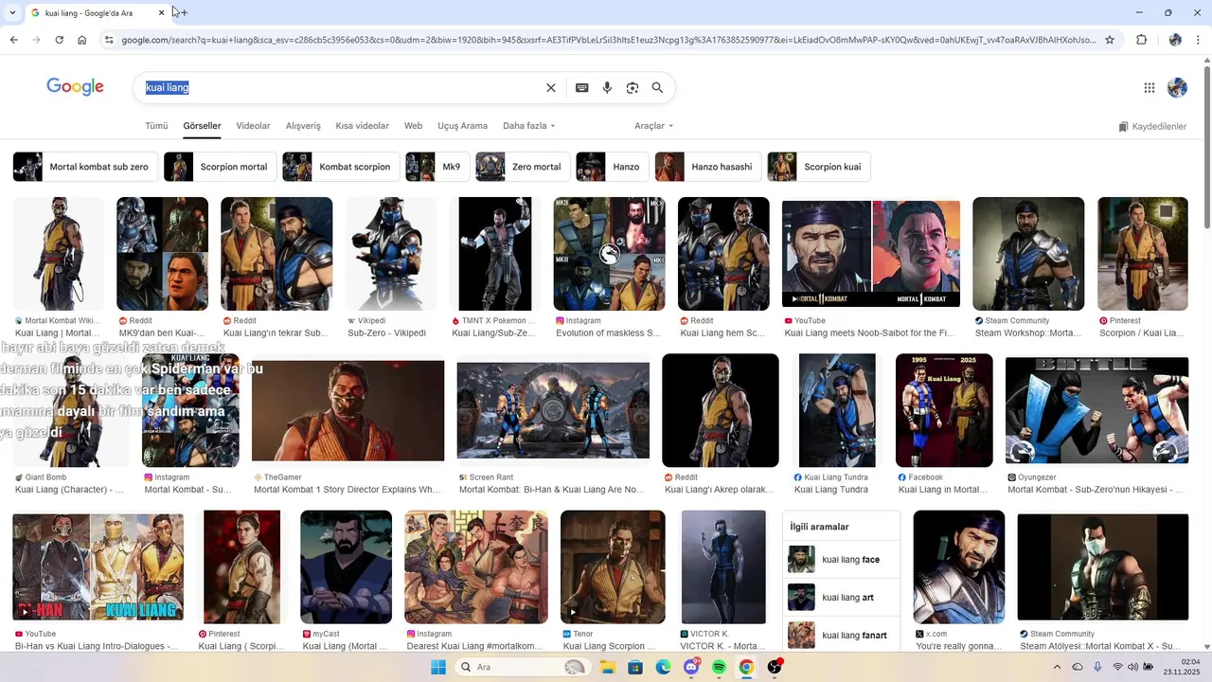Open the Chrome extensions menu
Viewport: 1212px width, 682px height.
coord(1141,40)
